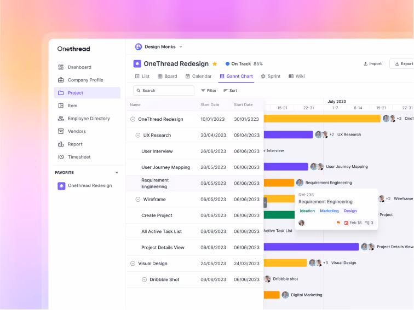The image size is (414, 310).
Task: Click the Search input field
Action: pyautogui.click(x=164, y=91)
